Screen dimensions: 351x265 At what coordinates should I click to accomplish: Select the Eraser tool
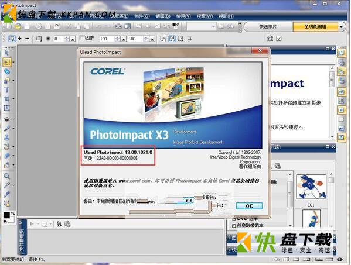coord(6,156)
